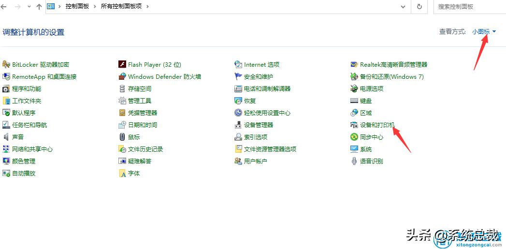The image size is (506, 249).
Task: Open the 用户帐户 icon
Action: (x=238, y=161)
